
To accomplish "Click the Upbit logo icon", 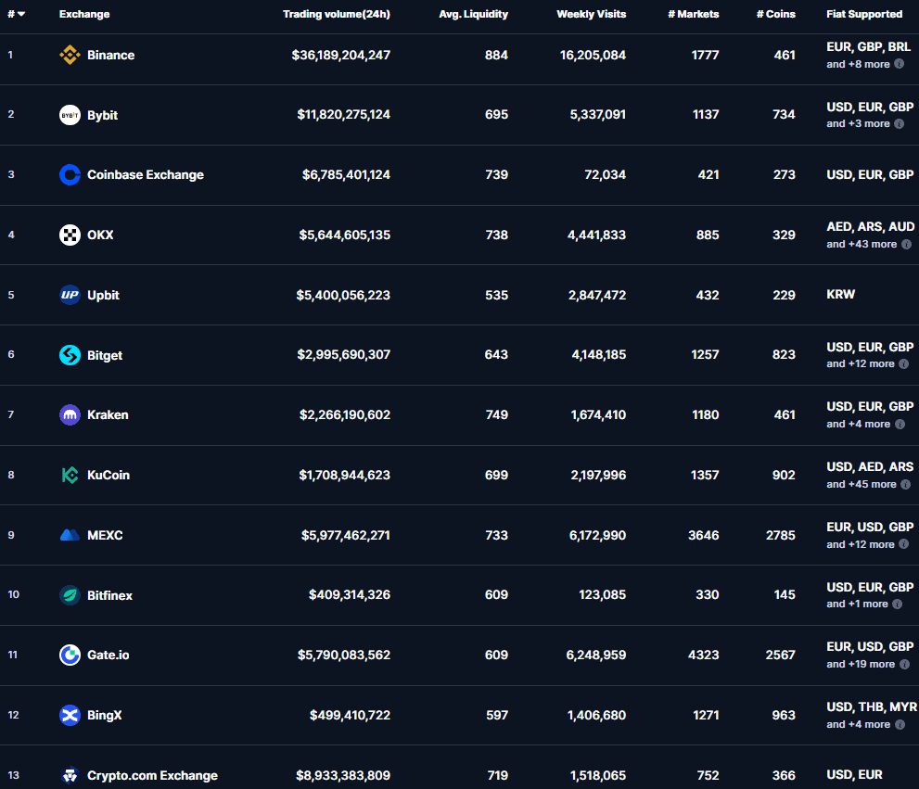I will (70, 296).
